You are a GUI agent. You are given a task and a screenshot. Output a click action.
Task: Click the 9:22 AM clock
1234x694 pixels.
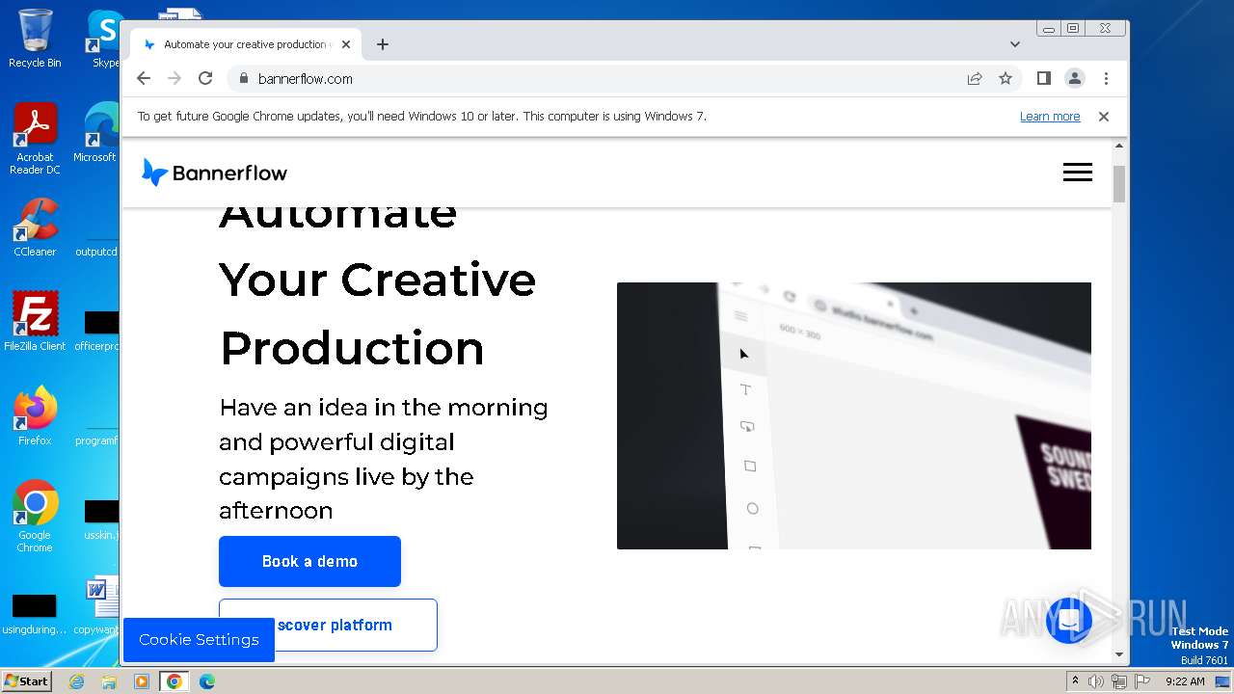pos(1185,681)
